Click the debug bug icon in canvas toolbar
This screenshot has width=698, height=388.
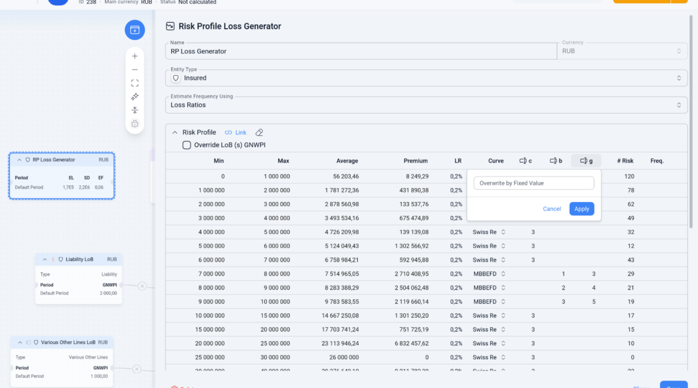click(x=135, y=124)
